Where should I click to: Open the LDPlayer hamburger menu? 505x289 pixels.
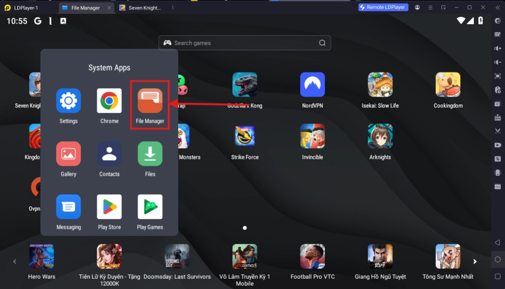click(x=430, y=7)
